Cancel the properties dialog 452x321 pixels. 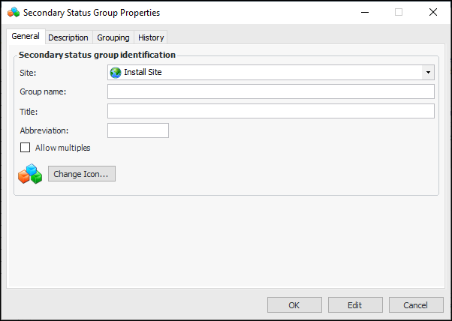click(x=415, y=305)
